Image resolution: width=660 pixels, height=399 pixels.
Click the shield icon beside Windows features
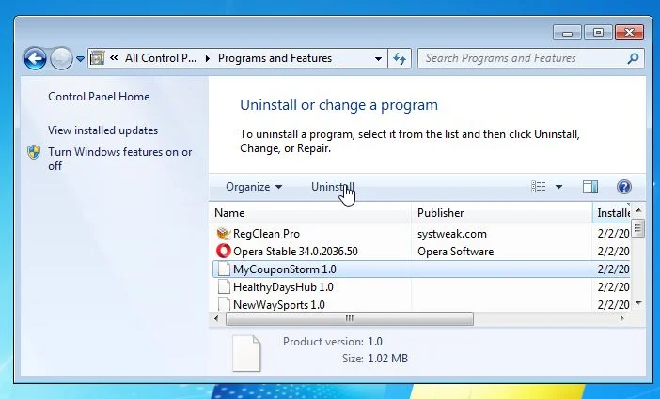pyautogui.click(x=34, y=152)
